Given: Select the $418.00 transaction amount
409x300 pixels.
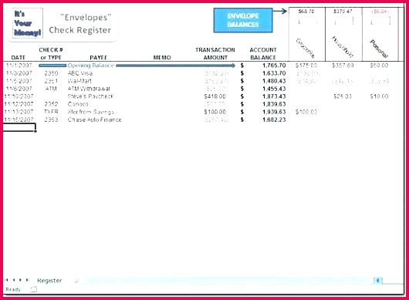Looking at the screenshot, I should coord(215,96).
